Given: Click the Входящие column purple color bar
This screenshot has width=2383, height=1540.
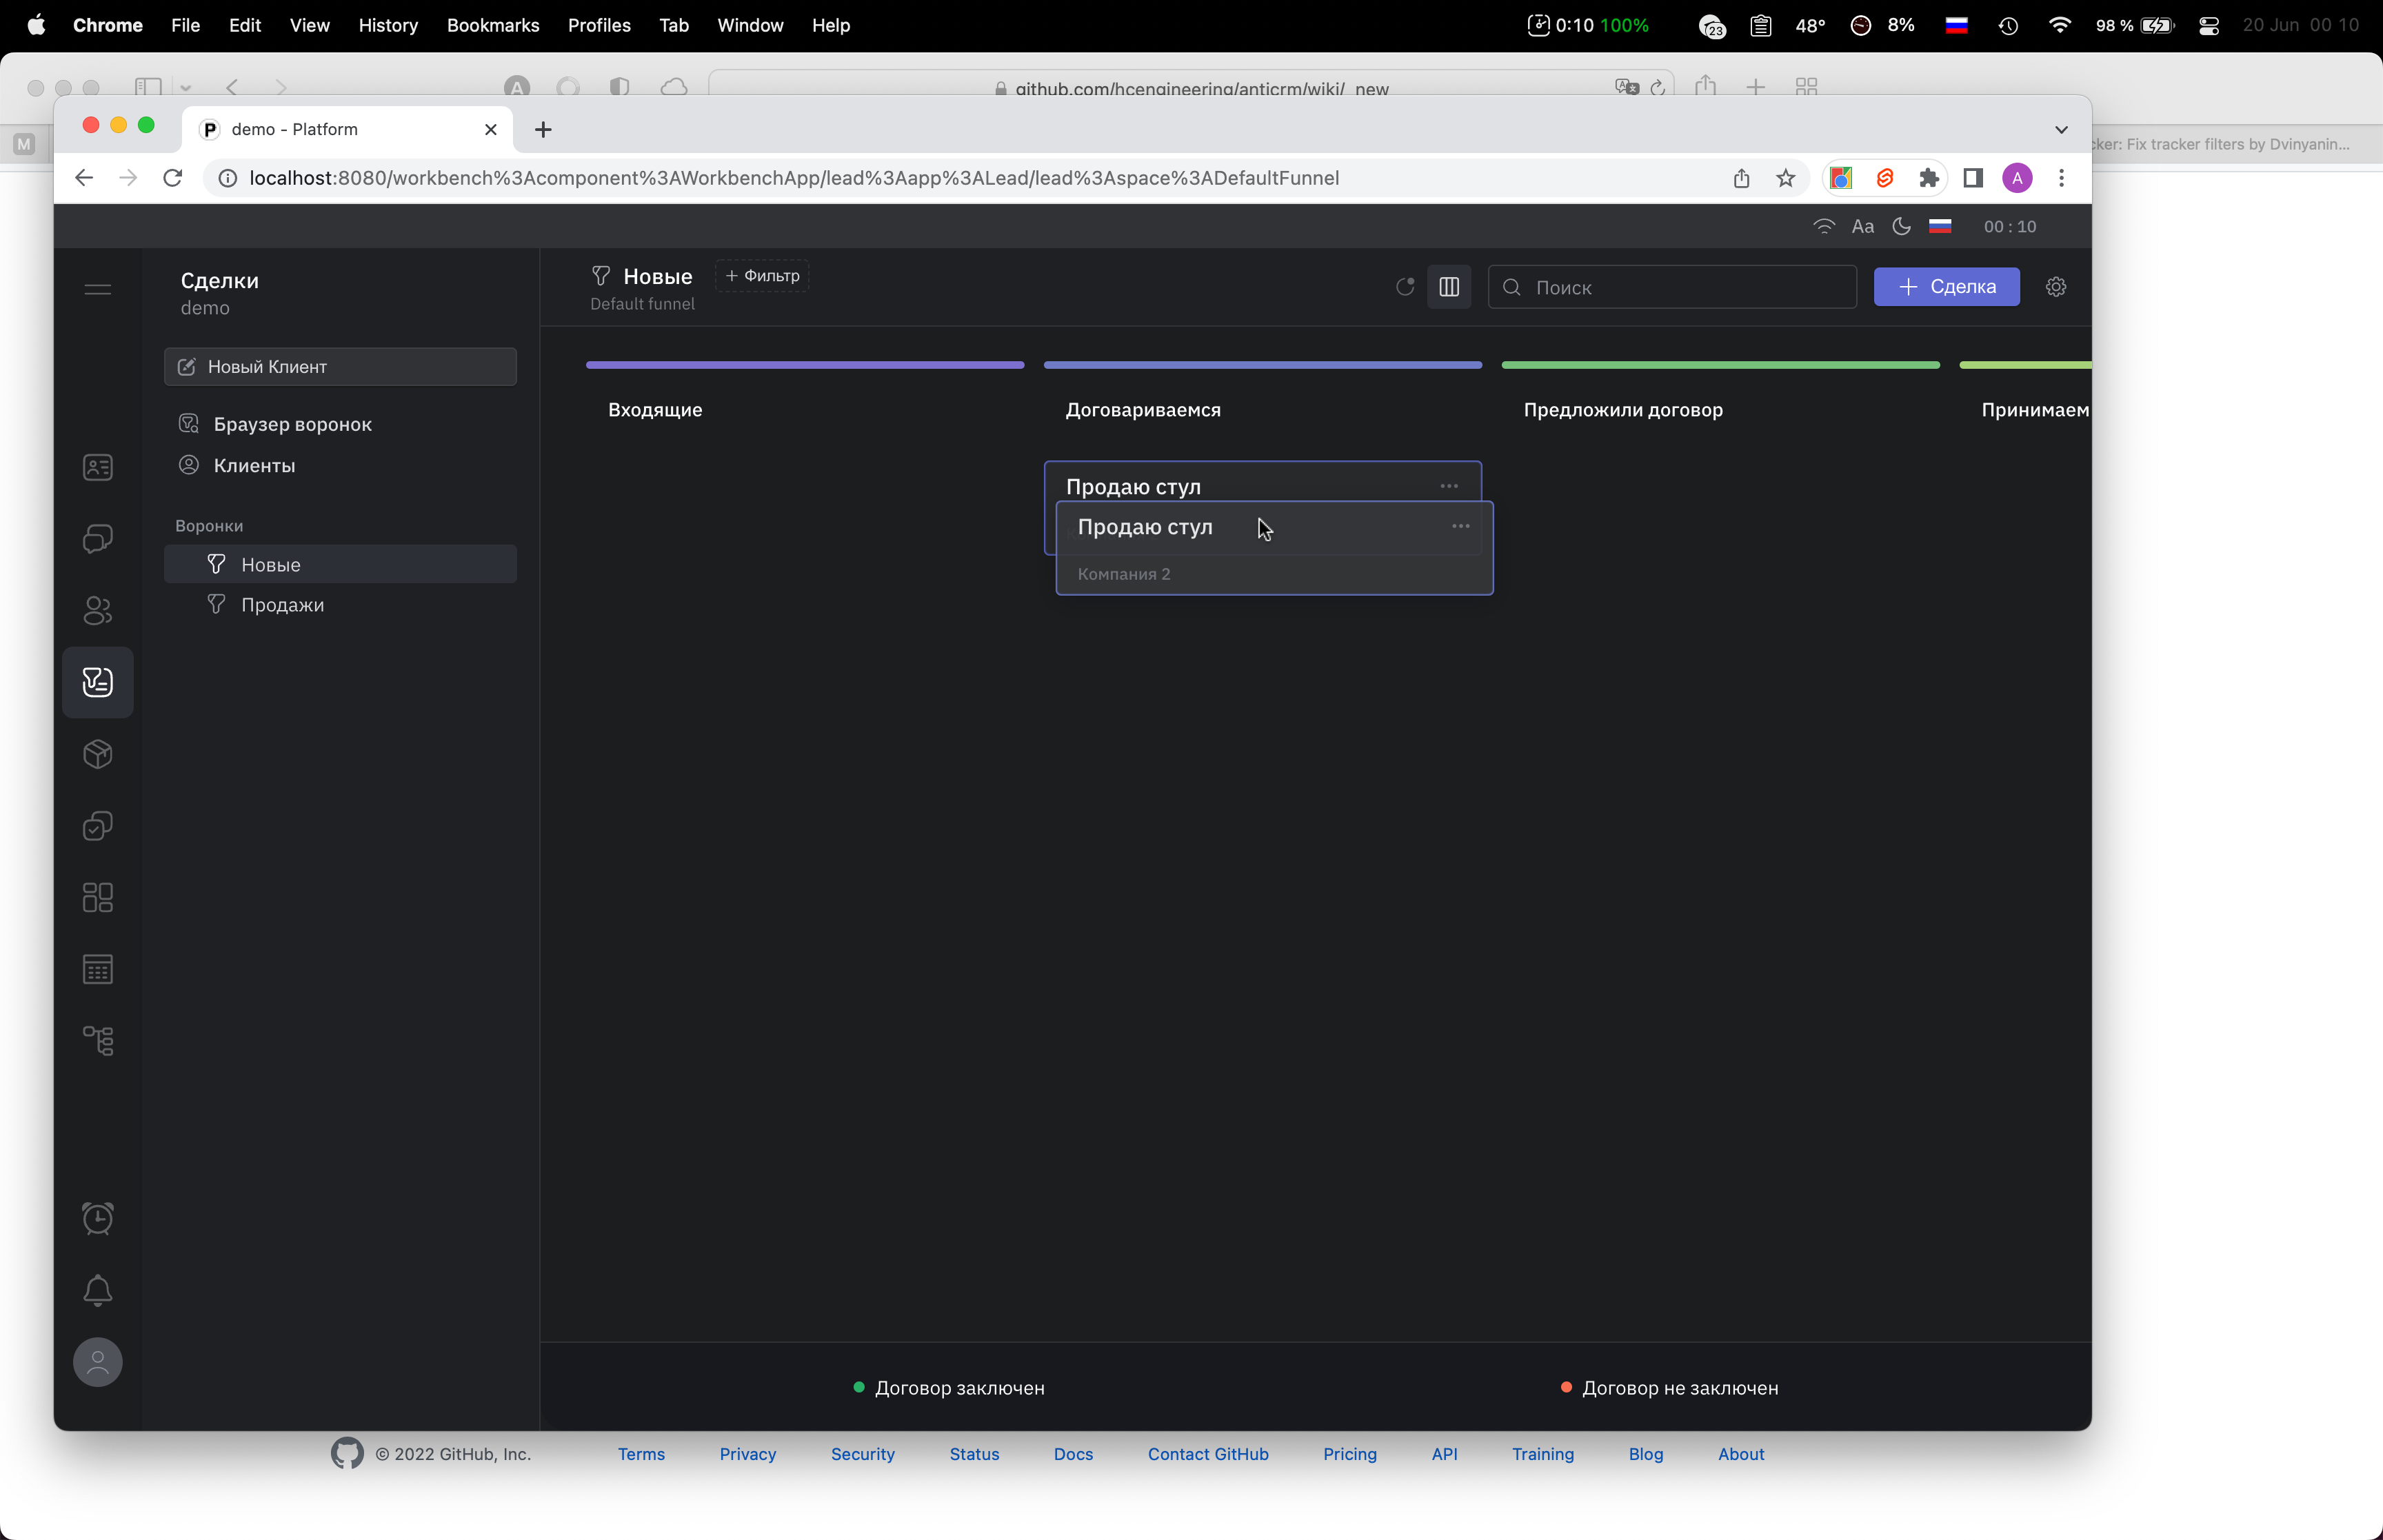Looking at the screenshot, I should 805,365.
